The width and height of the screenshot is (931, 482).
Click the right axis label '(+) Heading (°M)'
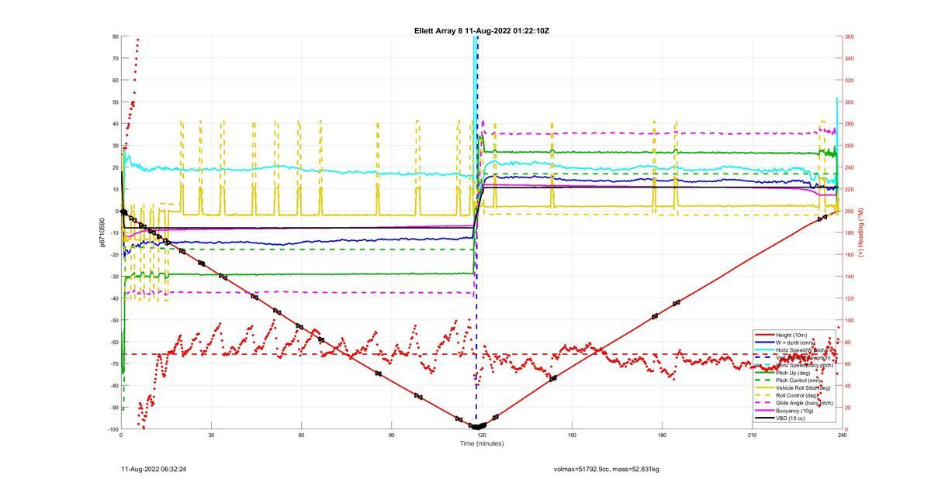[861, 232]
